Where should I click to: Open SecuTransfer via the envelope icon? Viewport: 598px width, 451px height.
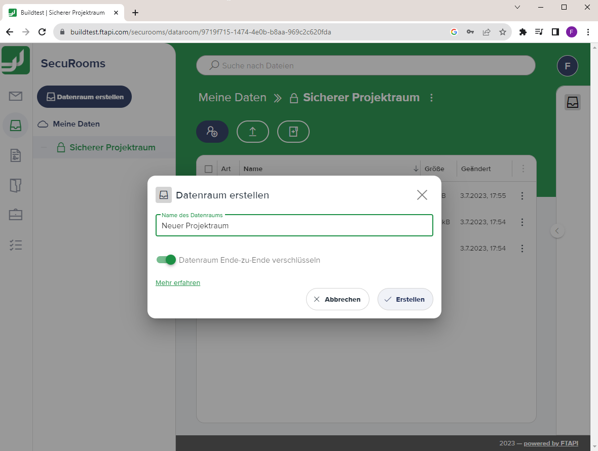(16, 95)
